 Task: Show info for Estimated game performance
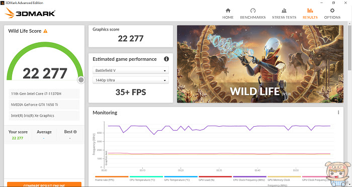click(166, 59)
